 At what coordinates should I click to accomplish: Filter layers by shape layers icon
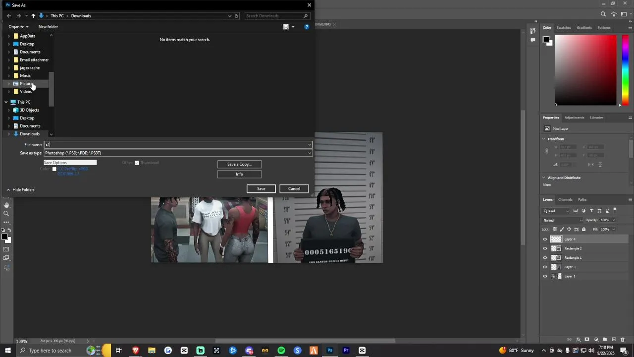pos(599,211)
